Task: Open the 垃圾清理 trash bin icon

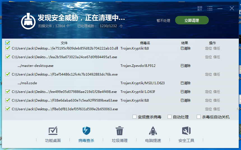Action: click(120, 131)
